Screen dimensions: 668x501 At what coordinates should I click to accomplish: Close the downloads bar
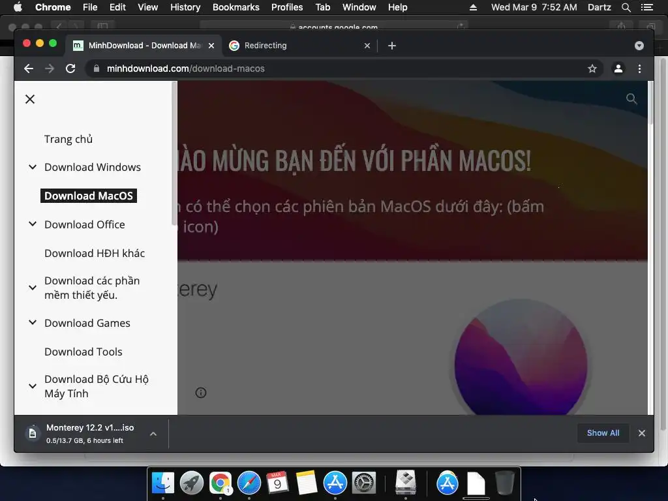click(642, 433)
